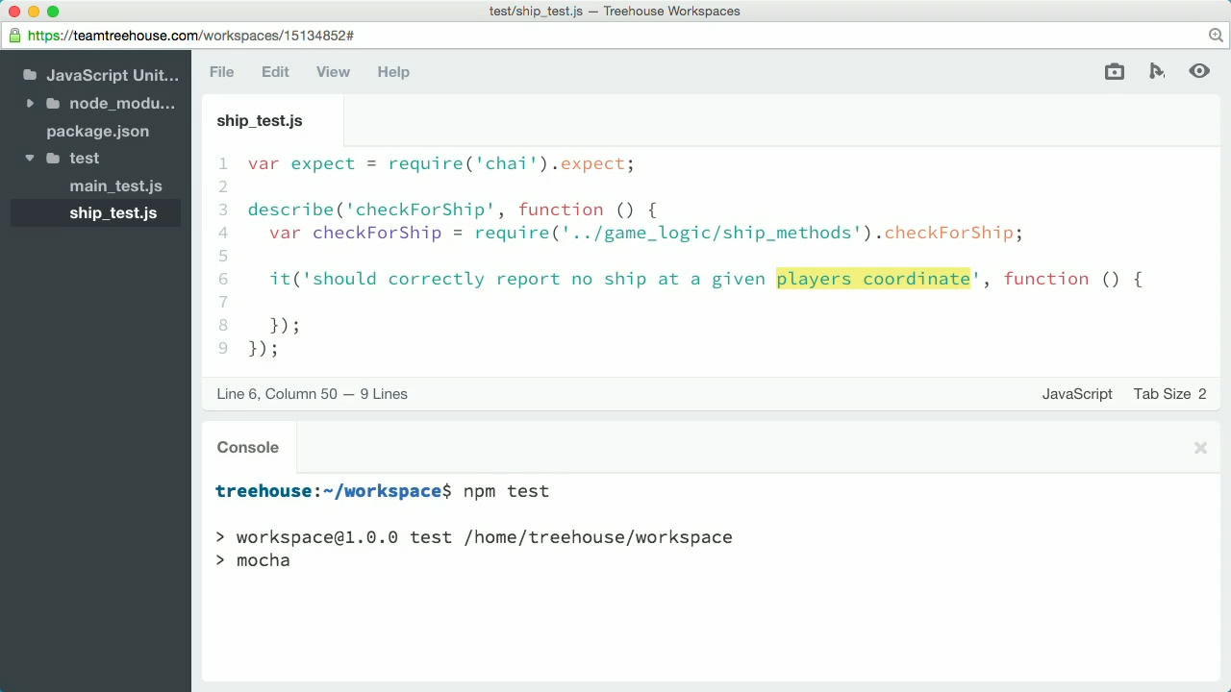The width and height of the screenshot is (1231, 692).
Task: Click the workspace@1.0.0 test output line
Action: click(474, 537)
